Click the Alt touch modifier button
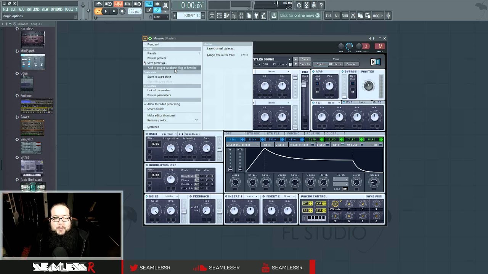Image resolution: width=488 pixels, height=274 pixels. pos(337,16)
